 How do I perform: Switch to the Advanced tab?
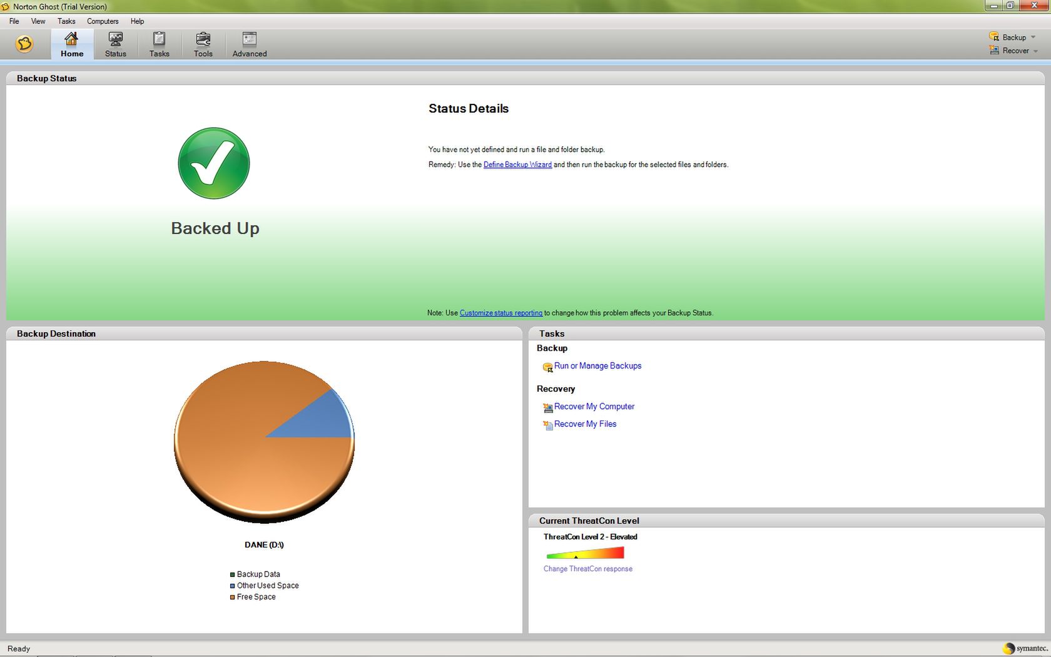250,44
